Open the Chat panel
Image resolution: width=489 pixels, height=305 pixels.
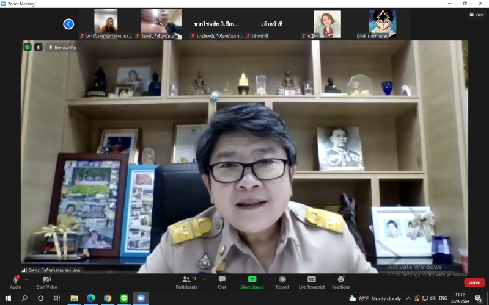(x=222, y=282)
